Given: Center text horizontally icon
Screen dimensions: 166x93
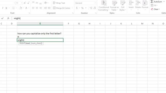Looking at the screenshot, I should [37, 8].
